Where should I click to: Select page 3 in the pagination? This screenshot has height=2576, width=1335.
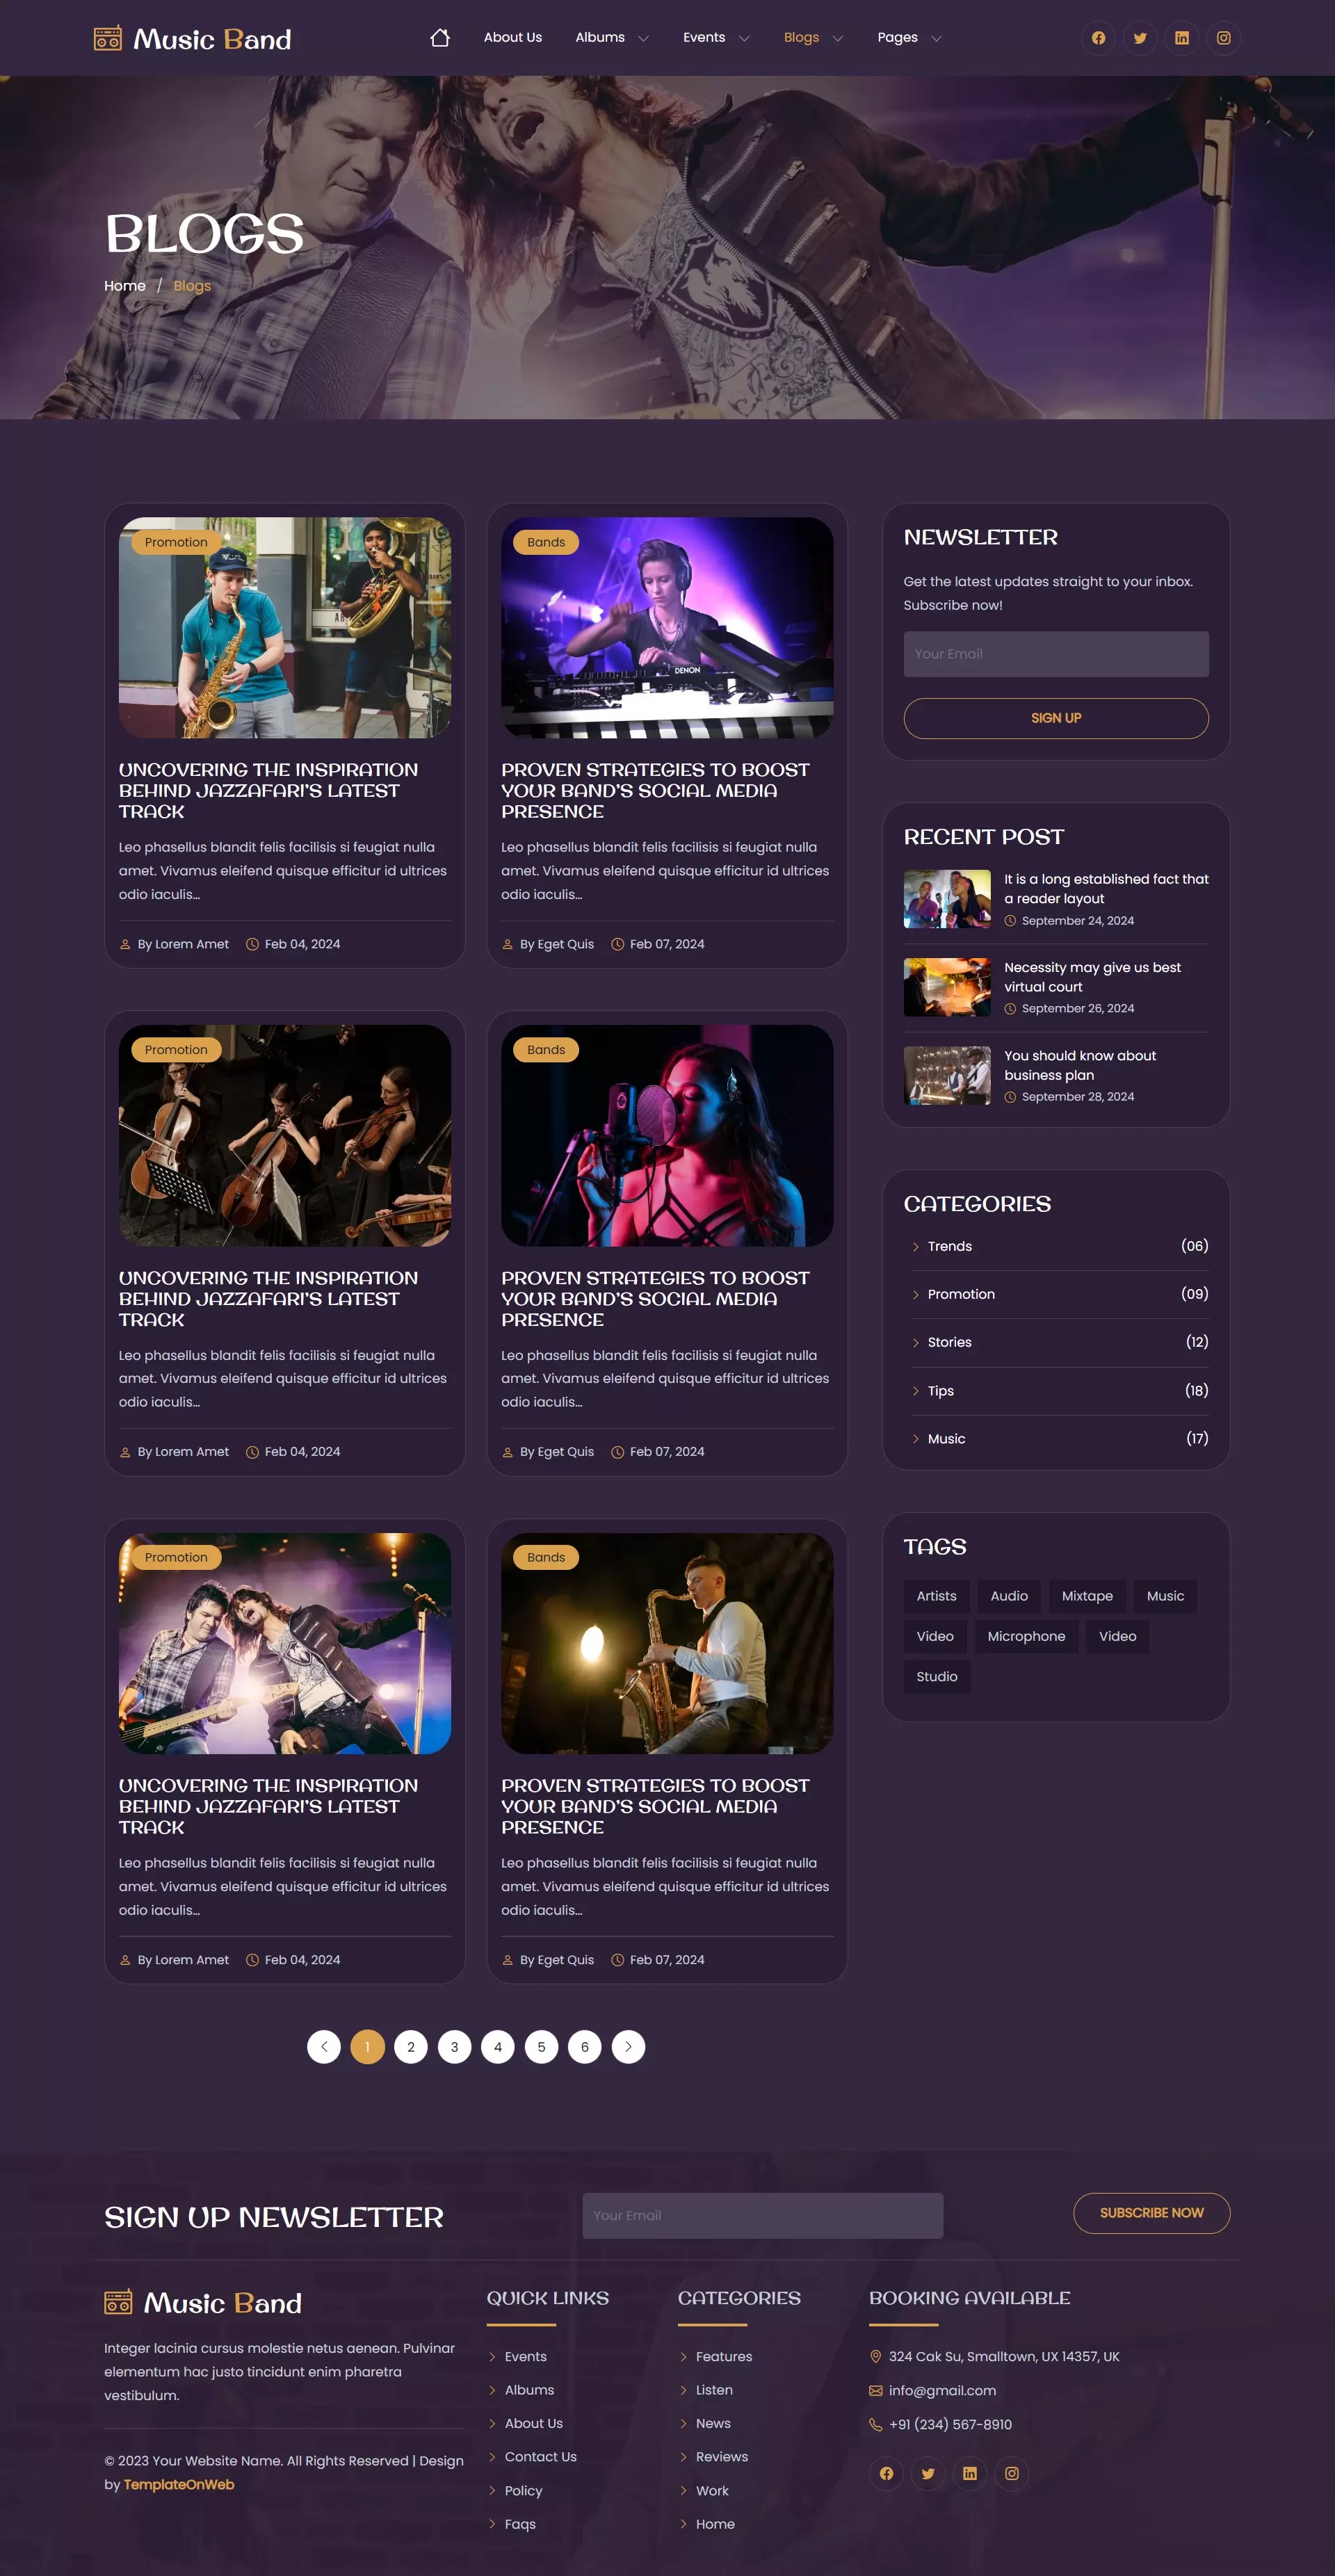454,2047
